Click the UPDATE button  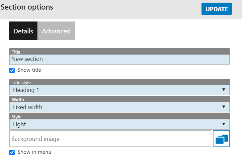216,9
